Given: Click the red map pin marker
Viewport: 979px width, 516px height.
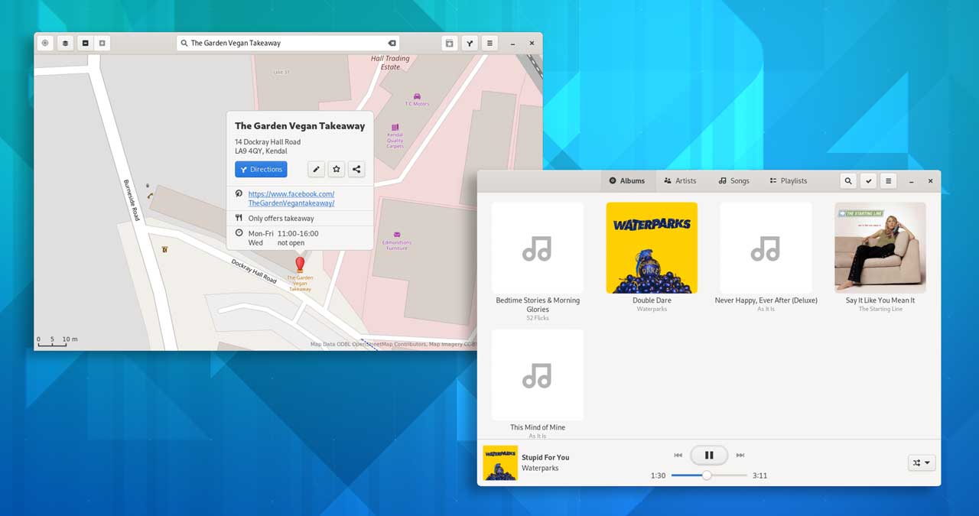Looking at the screenshot, I should pos(300,264).
